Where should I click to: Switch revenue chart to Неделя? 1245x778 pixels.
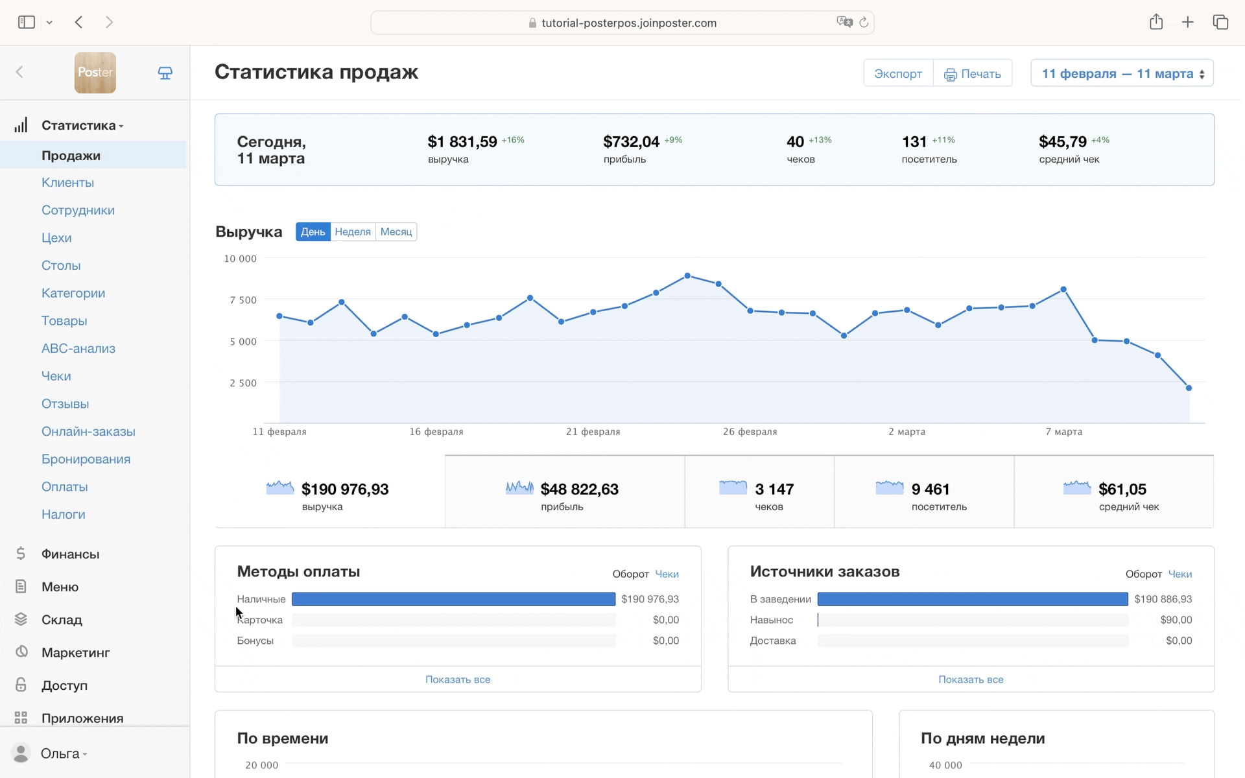click(353, 232)
